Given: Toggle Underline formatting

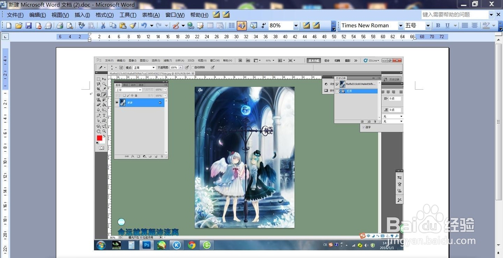Looking at the screenshot, I should (447, 26).
